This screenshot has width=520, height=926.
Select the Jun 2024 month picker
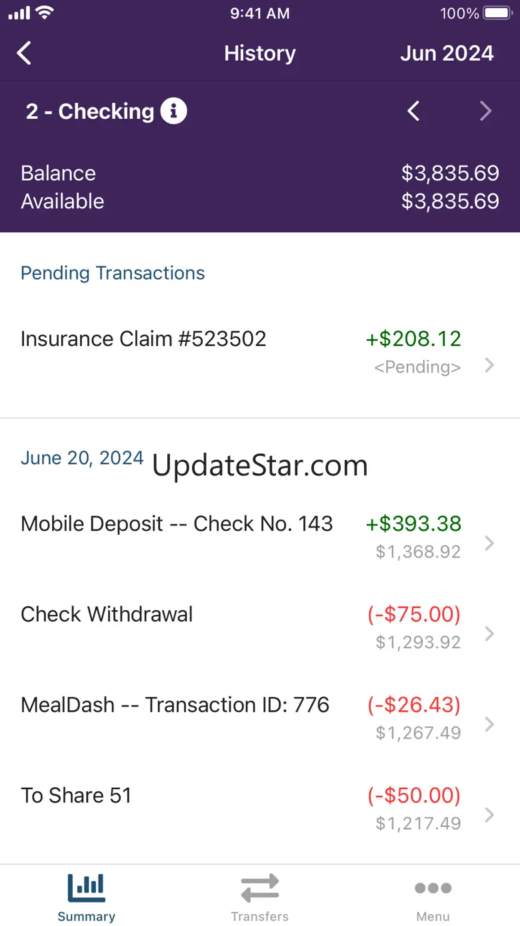click(447, 53)
